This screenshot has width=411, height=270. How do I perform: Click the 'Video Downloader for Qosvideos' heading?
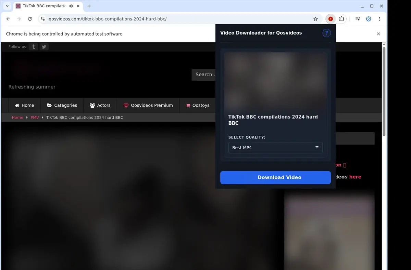pyautogui.click(x=261, y=33)
